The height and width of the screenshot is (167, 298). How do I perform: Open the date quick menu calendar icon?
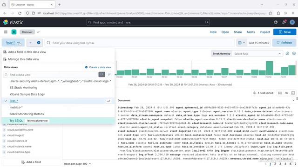(241, 43)
